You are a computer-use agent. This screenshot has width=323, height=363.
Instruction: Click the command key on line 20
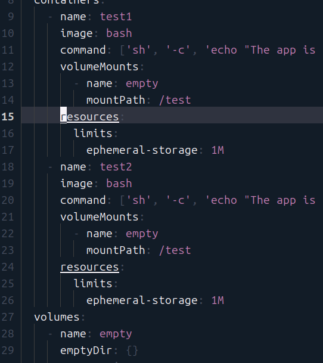pyautogui.click(x=83, y=200)
